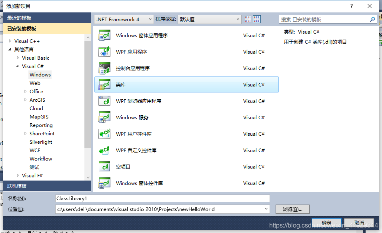Collapse the 其他语言 tree node
This screenshot has width=382, height=233.
point(10,49)
